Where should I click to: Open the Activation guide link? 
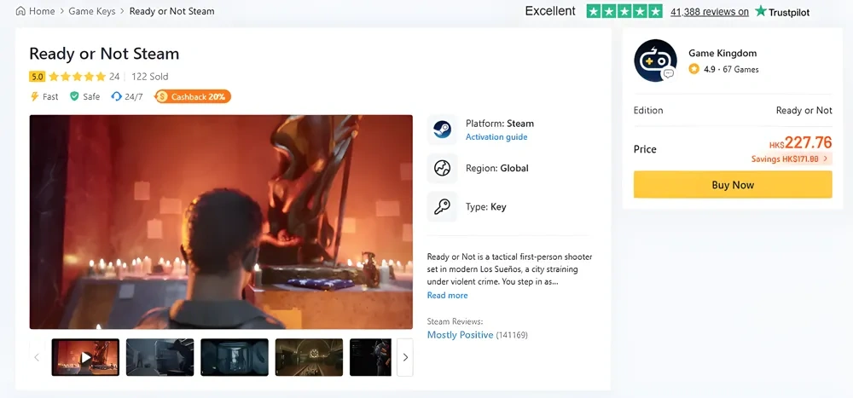coord(496,137)
